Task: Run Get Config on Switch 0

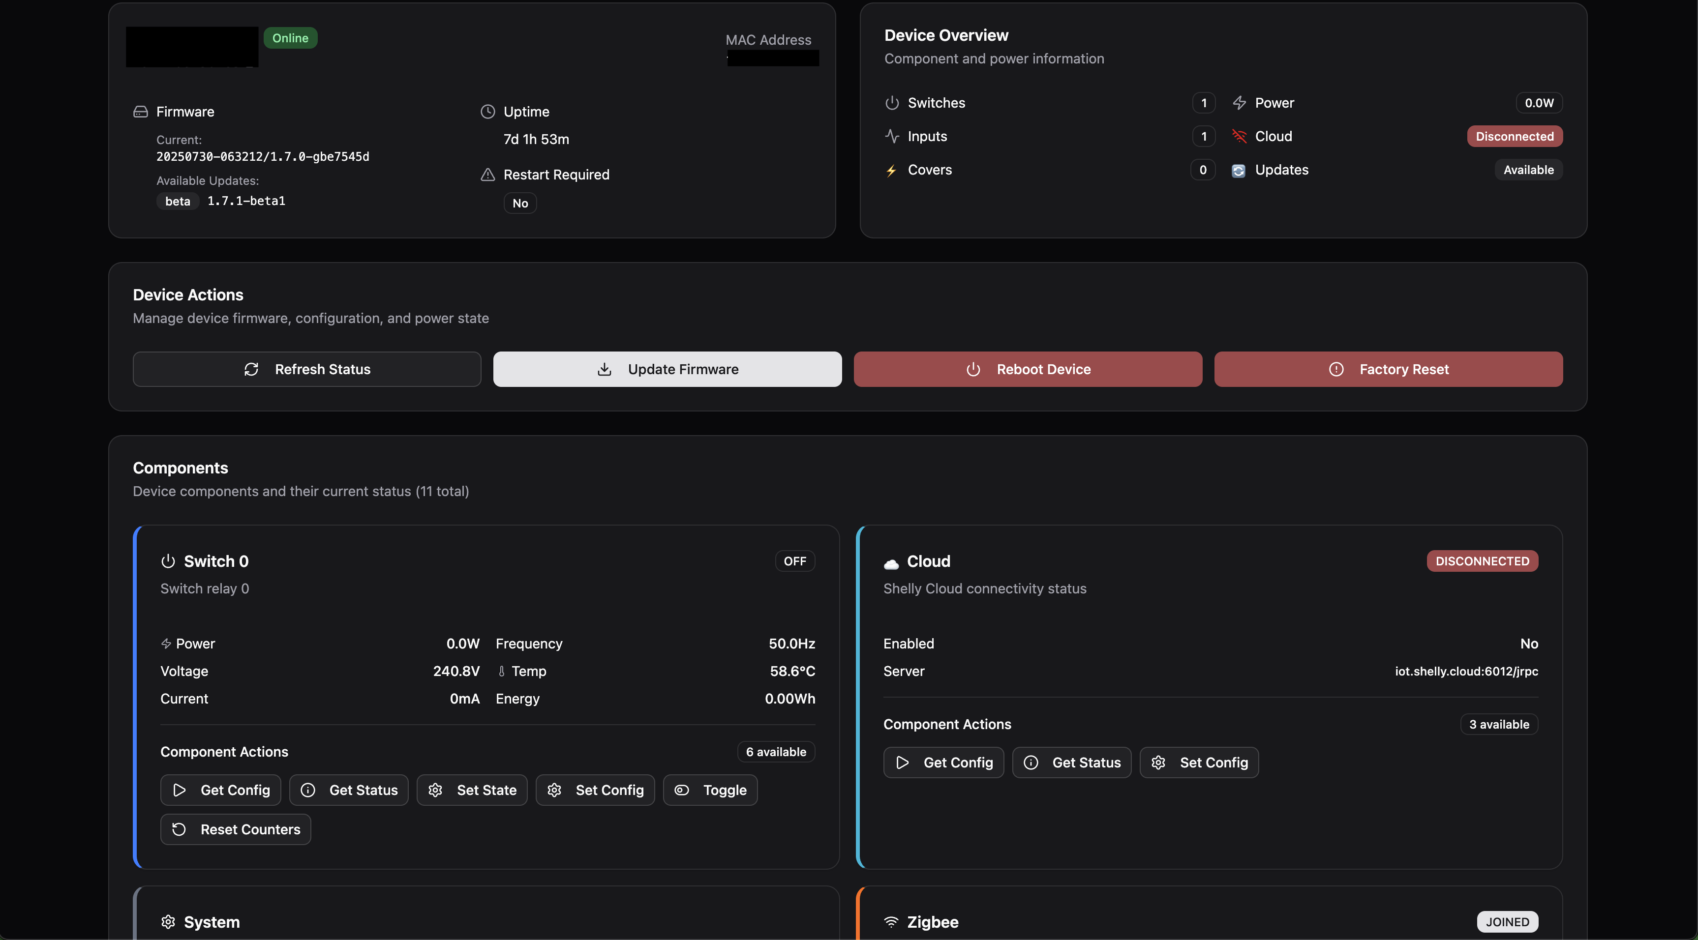Action: (x=221, y=790)
